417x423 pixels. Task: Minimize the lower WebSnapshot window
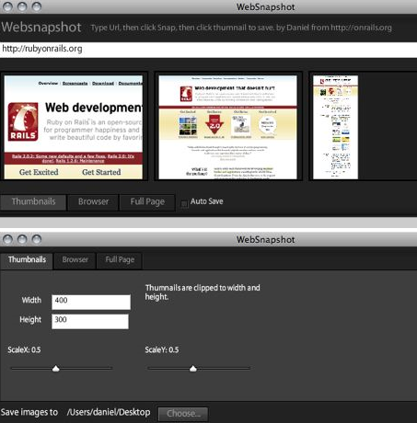pyautogui.click(x=22, y=239)
